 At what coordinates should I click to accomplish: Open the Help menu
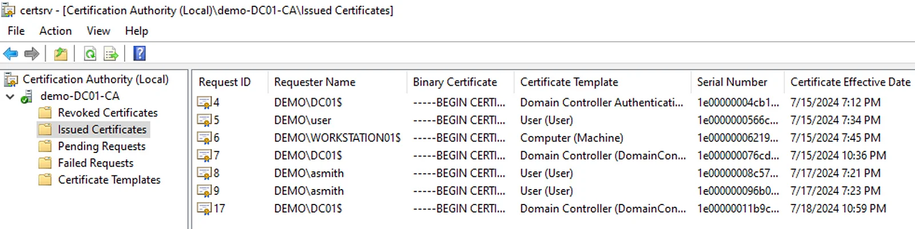click(x=137, y=31)
